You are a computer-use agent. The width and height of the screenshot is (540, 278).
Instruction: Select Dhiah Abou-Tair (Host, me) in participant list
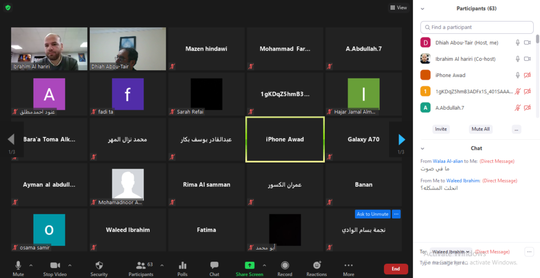477,43
